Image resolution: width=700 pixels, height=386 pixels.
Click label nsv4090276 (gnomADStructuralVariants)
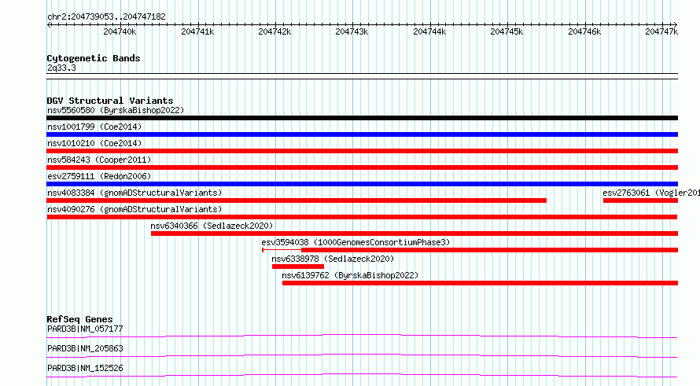point(134,209)
